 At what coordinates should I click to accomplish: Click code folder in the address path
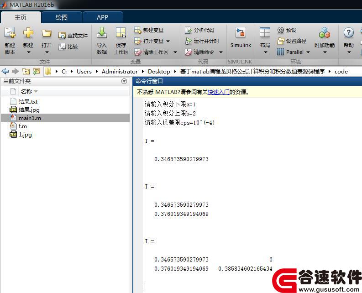click(x=341, y=72)
